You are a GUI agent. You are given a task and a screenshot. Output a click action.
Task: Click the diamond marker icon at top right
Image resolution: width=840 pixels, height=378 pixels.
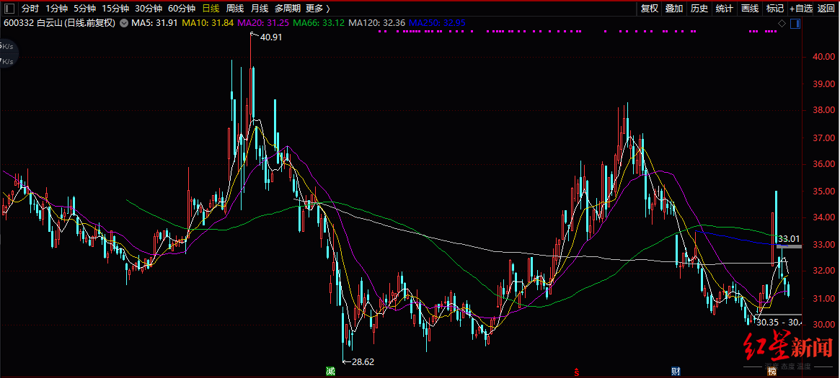pos(782,24)
